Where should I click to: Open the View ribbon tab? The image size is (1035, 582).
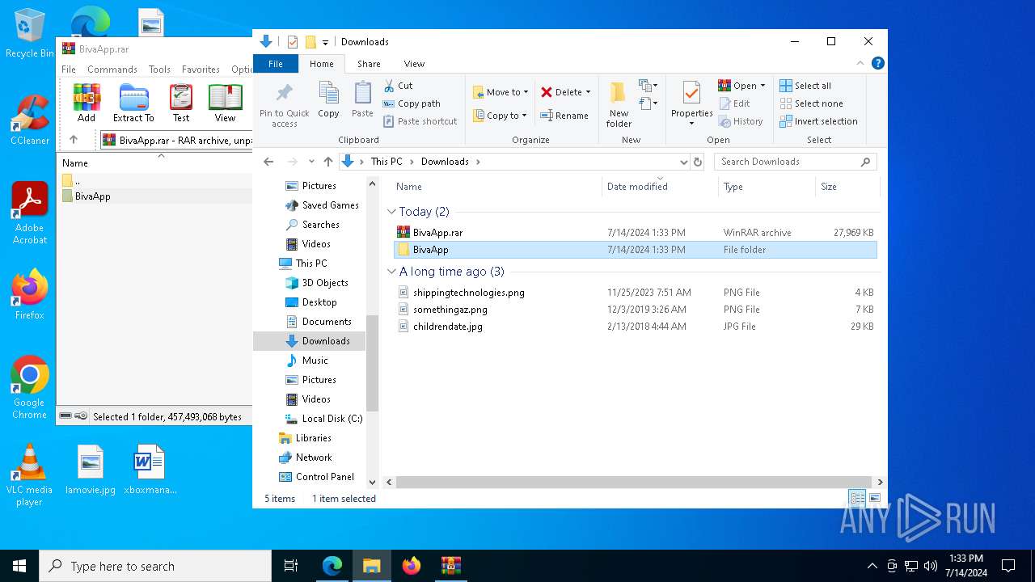[x=414, y=64]
